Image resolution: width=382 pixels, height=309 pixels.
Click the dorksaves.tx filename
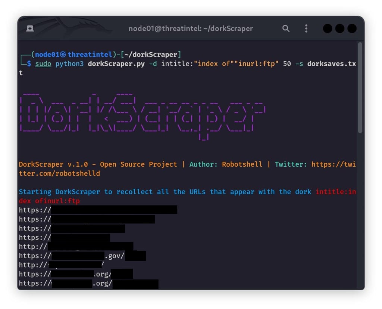click(332, 64)
